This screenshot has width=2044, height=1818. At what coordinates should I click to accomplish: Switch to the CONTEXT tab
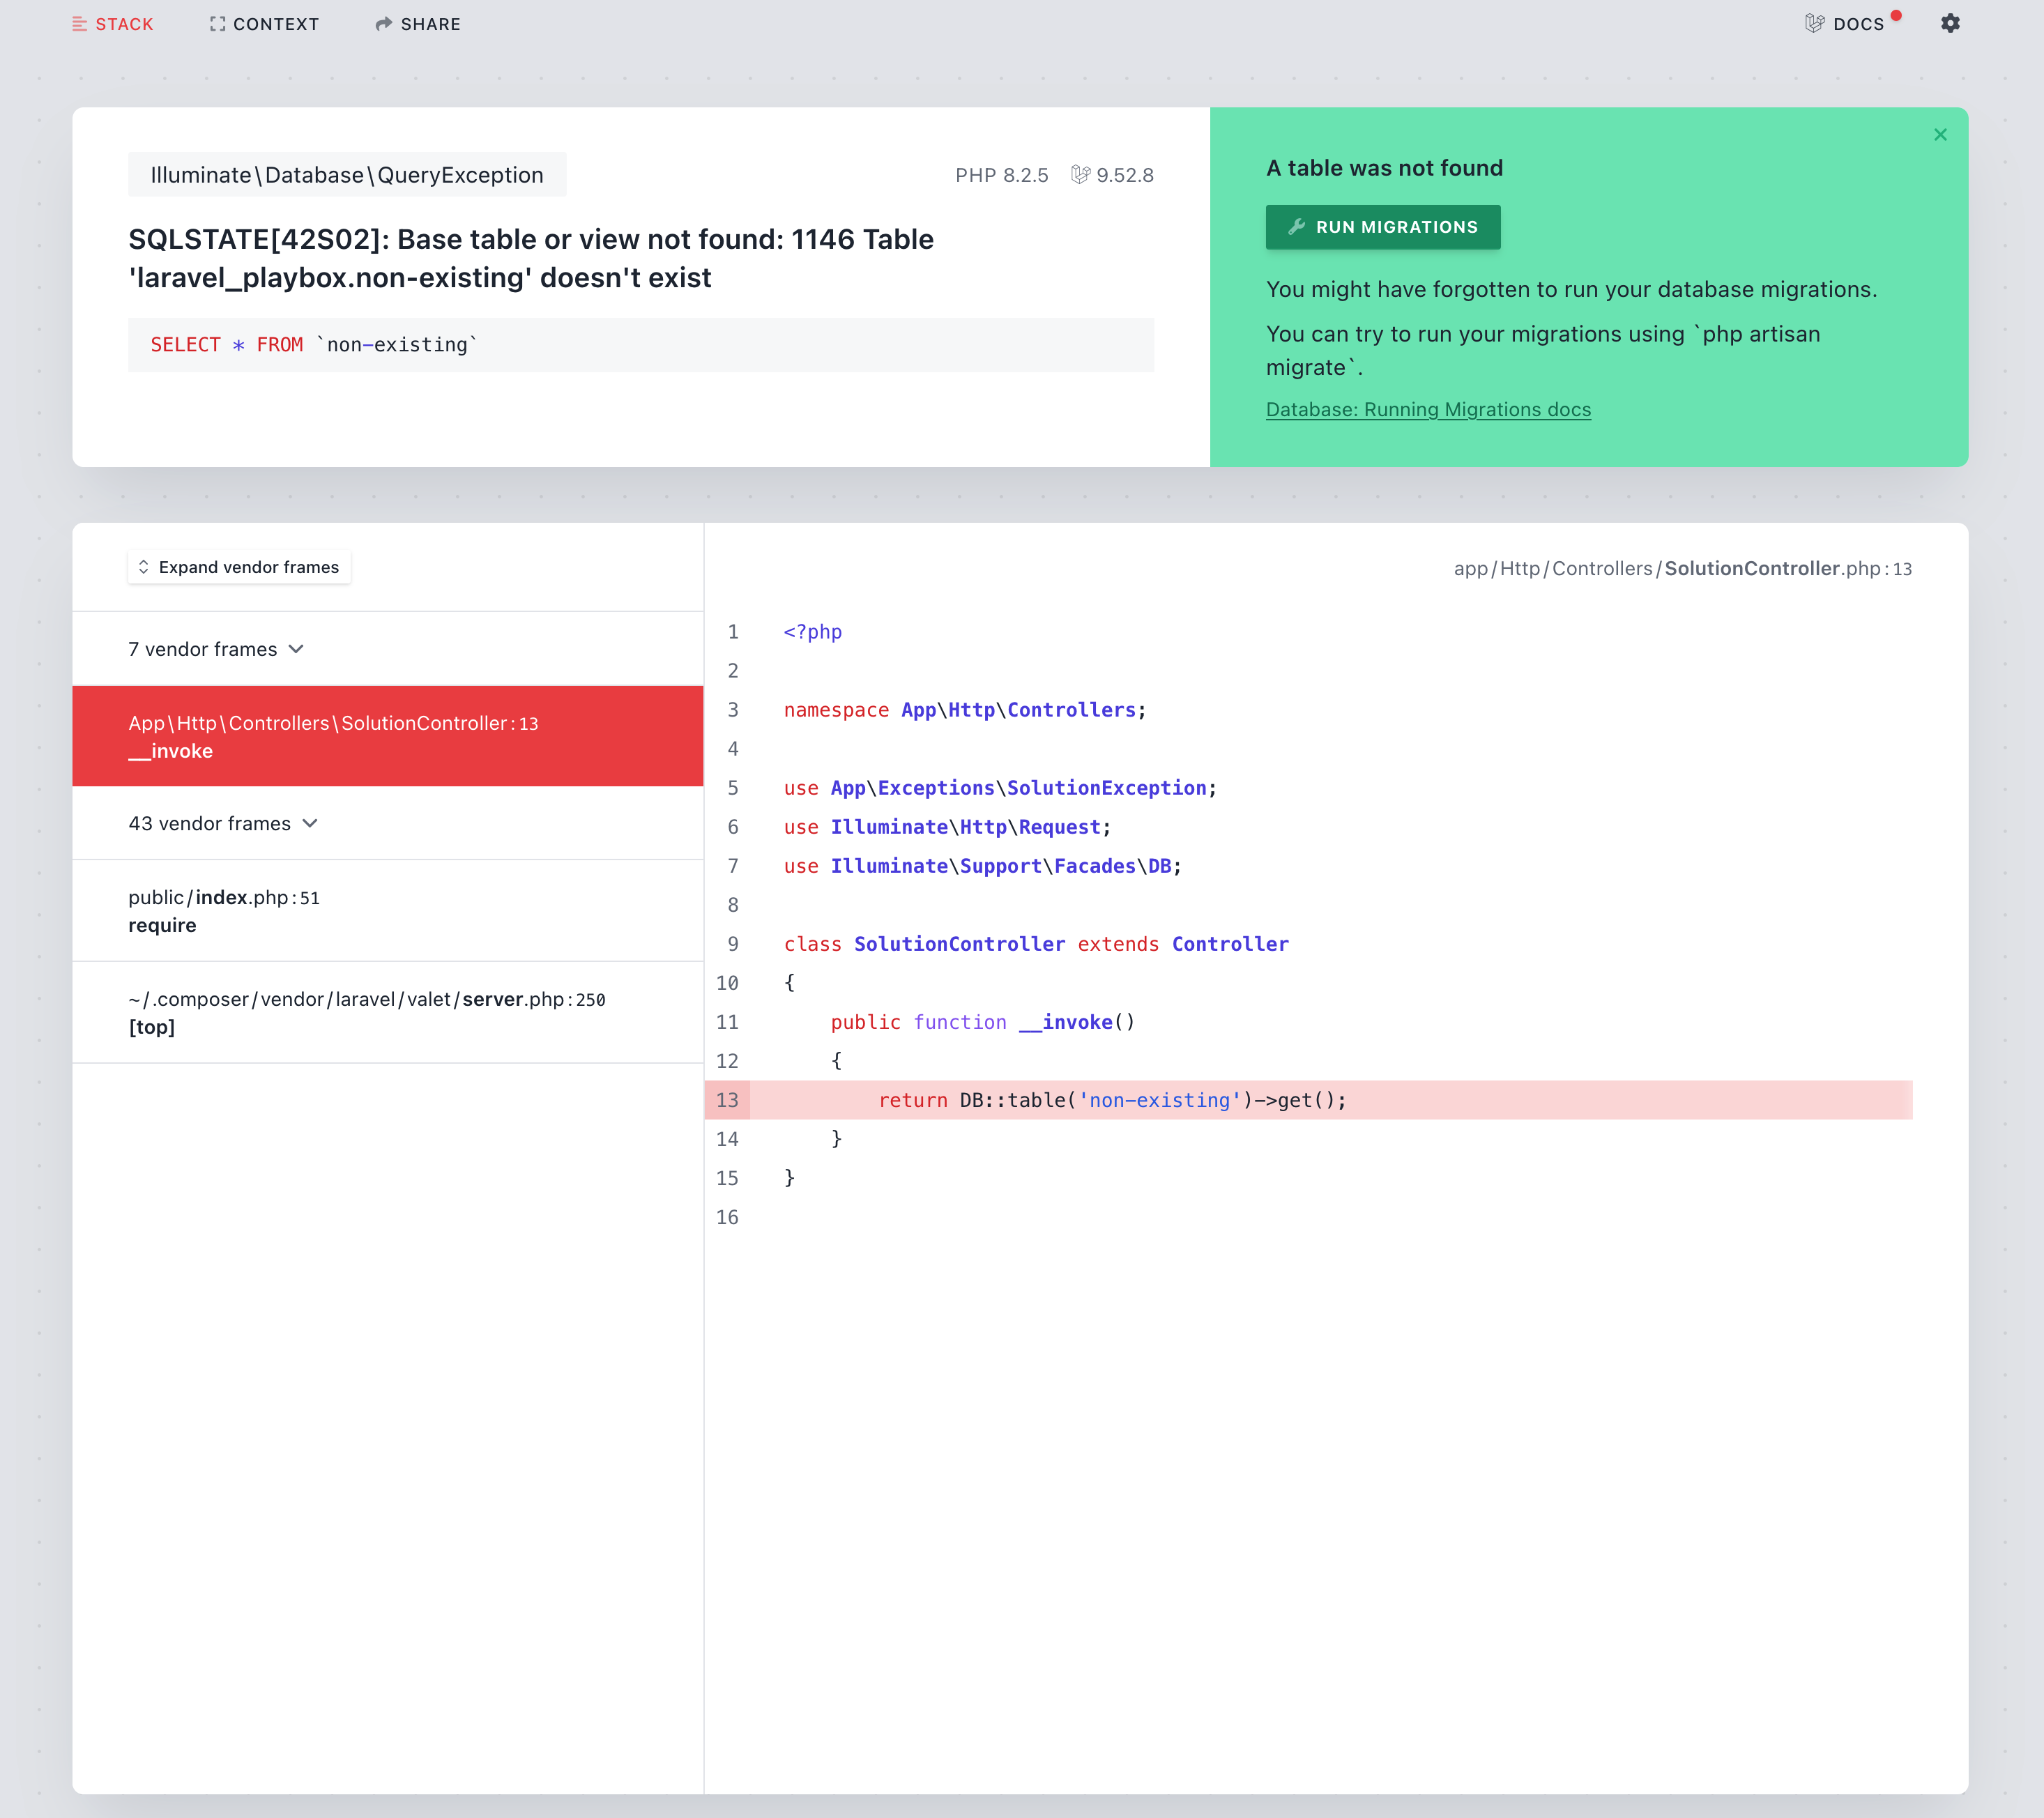point(265,23)
